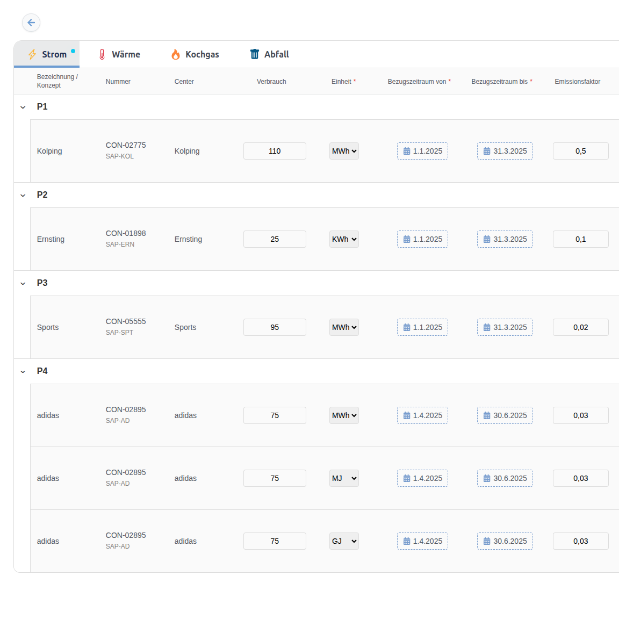
Task: Open the GJ unit selector in last adidas row
Action: 344,541
